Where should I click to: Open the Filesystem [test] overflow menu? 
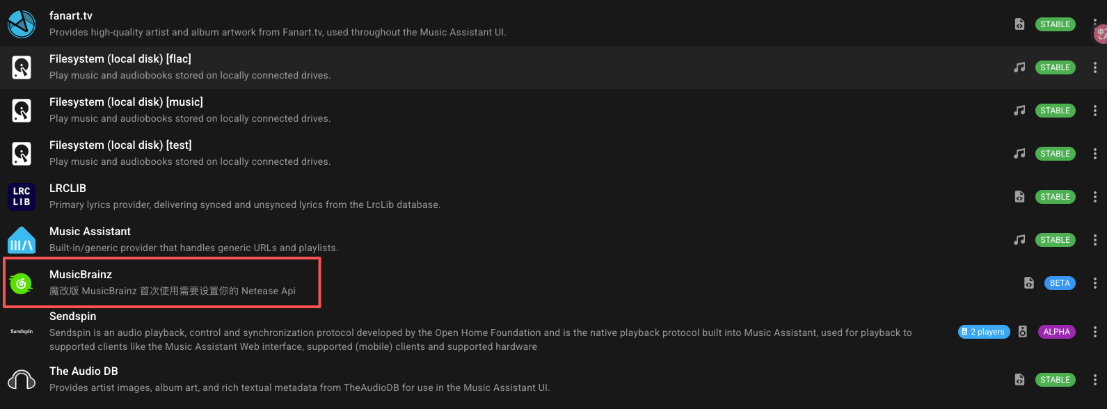pos(1096,153)
